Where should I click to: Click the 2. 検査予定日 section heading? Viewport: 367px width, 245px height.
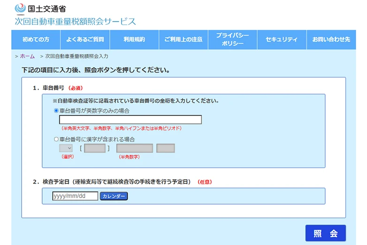[112, 182]
